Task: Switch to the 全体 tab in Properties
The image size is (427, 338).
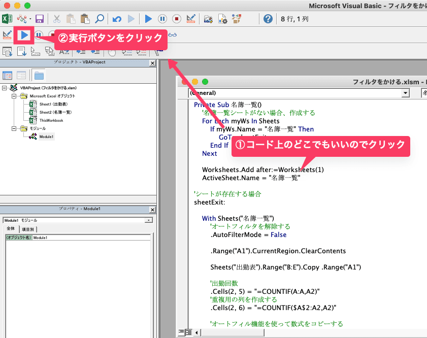Action: tap(11, 228)
